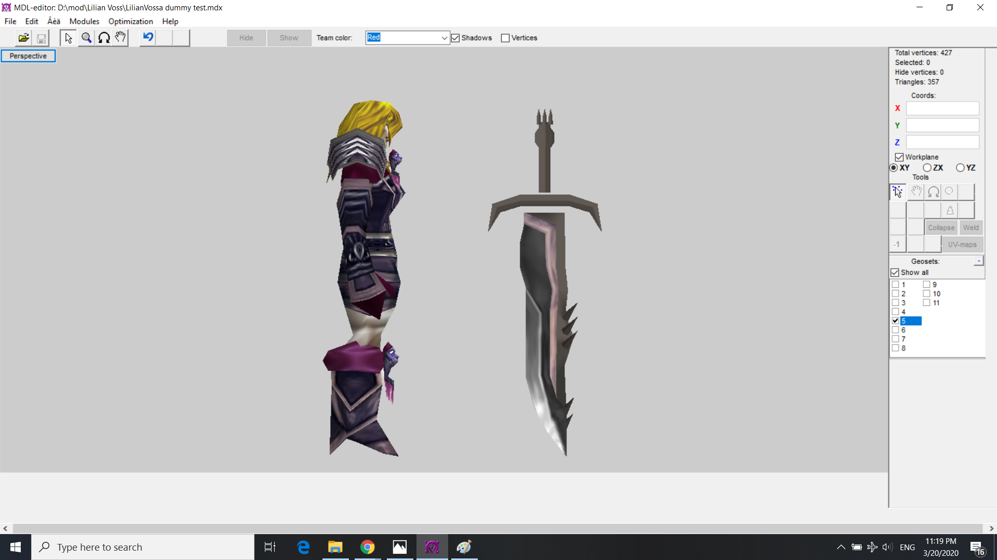Check geoset 2 checkbox
This screenshot has width=997, height=560.
pos(895,293)
